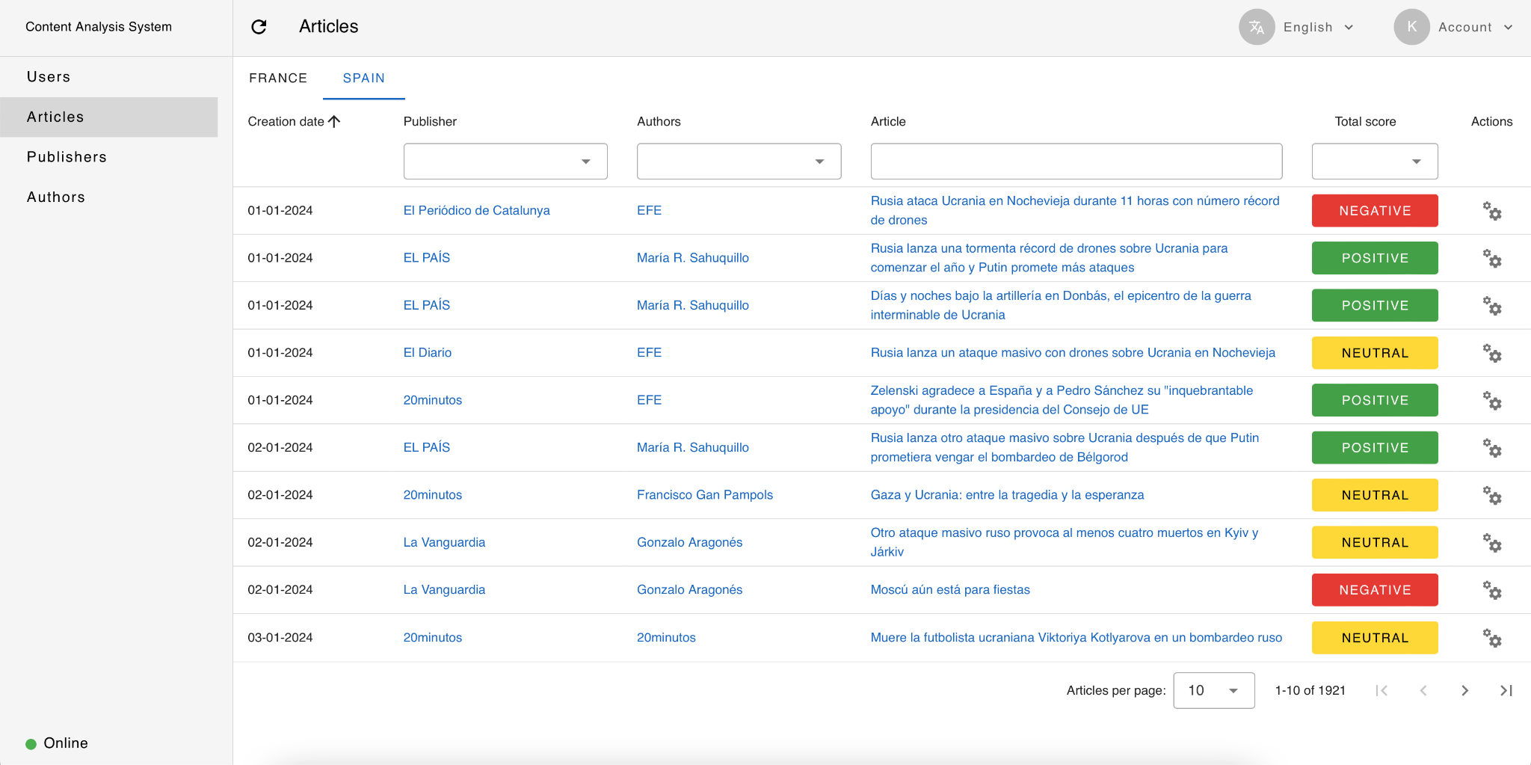The width and height of the screenshot is (1531, 765).
Task: Click the Article search input field
Action: pos(1076,162)
